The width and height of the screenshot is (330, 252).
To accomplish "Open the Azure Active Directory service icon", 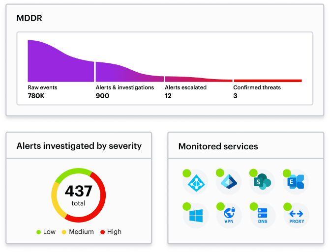I will tap(196, 183).
